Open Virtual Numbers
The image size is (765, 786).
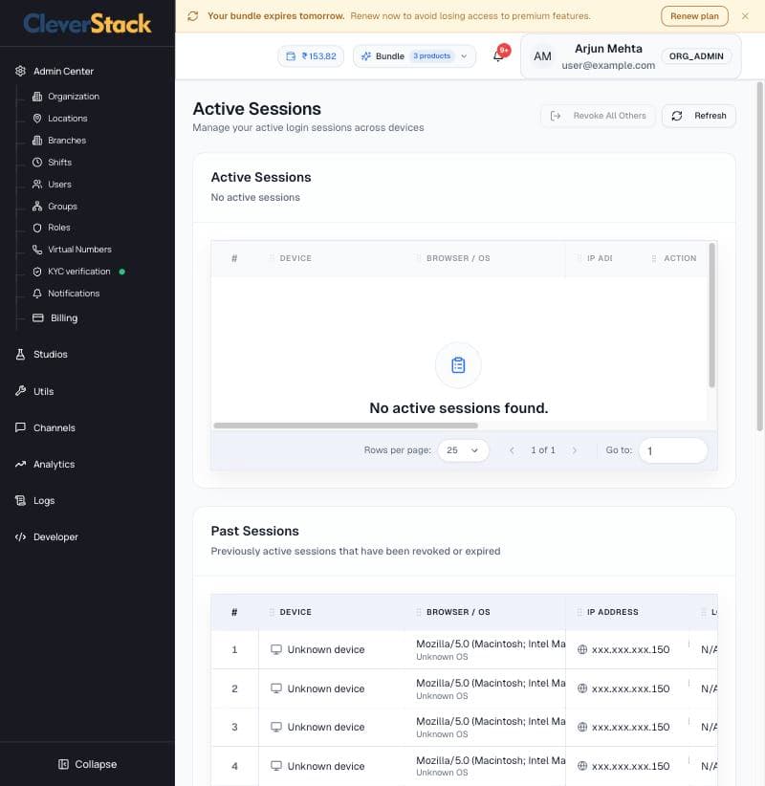[x=79, y=250]
